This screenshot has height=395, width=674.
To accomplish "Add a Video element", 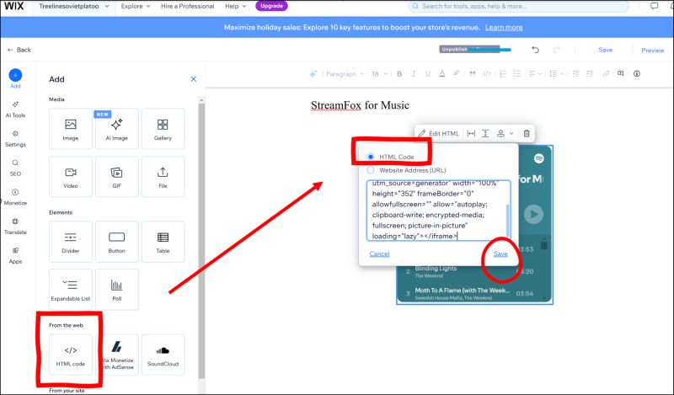I will pos(71,177).
